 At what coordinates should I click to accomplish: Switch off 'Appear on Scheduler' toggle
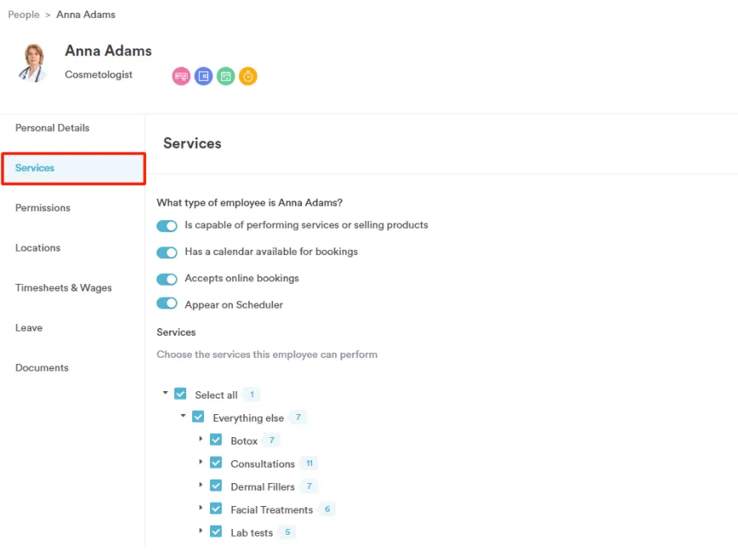167,304
